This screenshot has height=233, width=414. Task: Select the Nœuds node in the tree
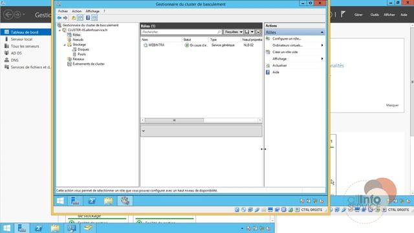coord(78,39)
